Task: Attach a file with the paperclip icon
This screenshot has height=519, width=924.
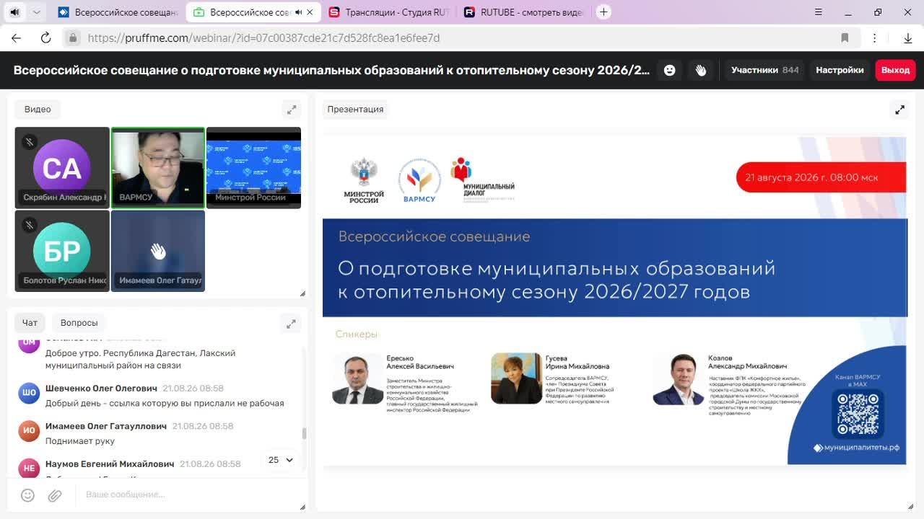Action: [x=55, y=495]
